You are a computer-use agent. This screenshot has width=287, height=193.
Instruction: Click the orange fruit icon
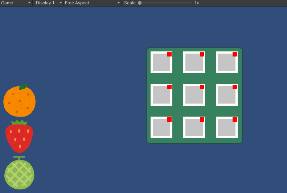19,101
